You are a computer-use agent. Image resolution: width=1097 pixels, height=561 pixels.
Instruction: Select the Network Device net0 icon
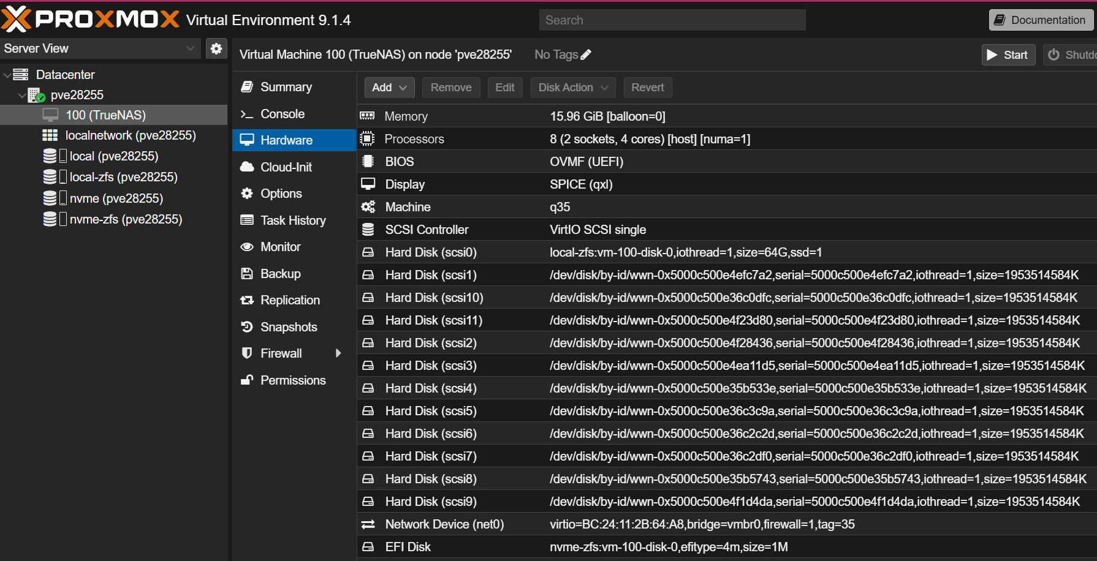pos(368,524)
